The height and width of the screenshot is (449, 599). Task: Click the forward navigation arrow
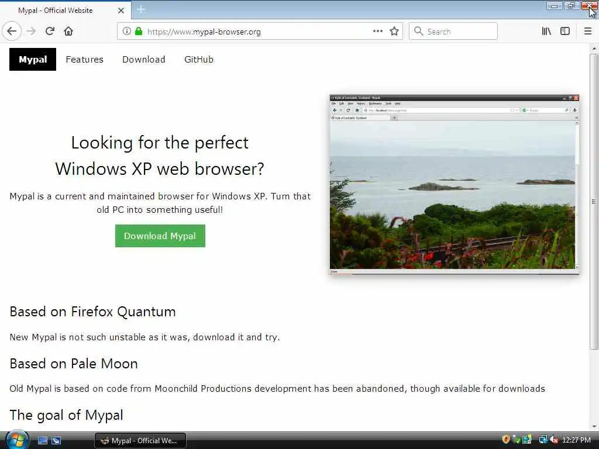coord(32,32)
